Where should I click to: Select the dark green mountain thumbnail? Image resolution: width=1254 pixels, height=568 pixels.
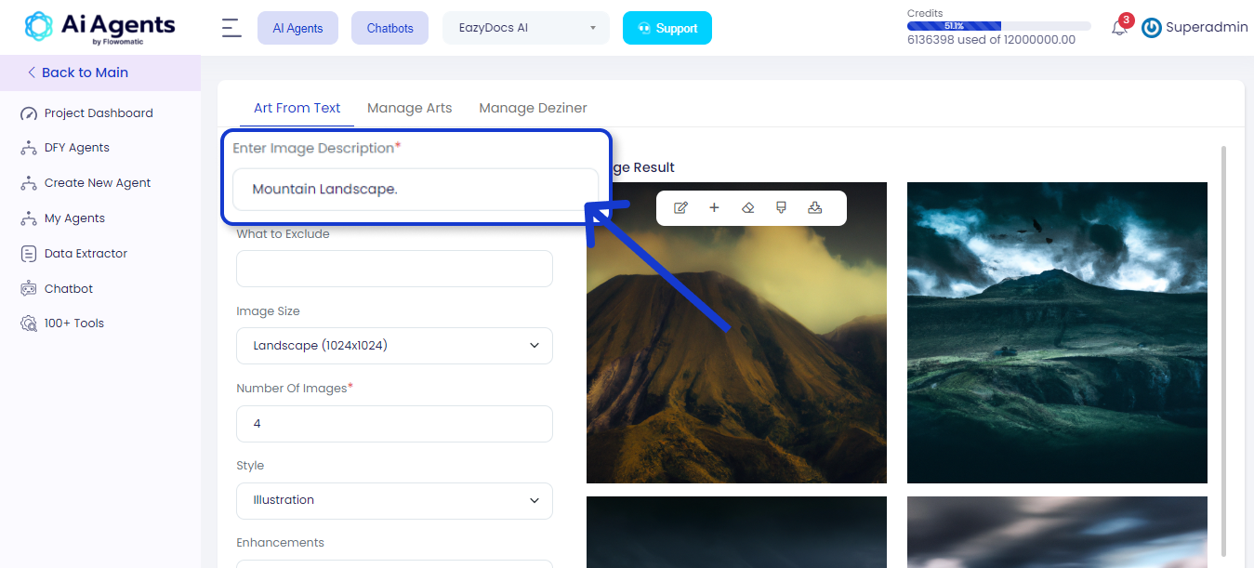click(1057, 333)
